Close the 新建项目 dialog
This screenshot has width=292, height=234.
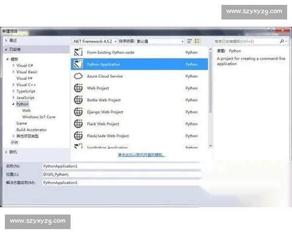point(282,30)
